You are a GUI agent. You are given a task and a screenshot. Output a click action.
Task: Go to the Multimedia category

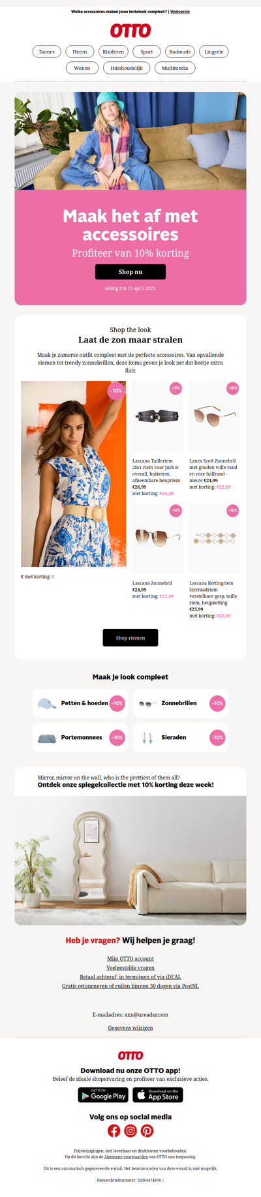(x=175, y=68)
